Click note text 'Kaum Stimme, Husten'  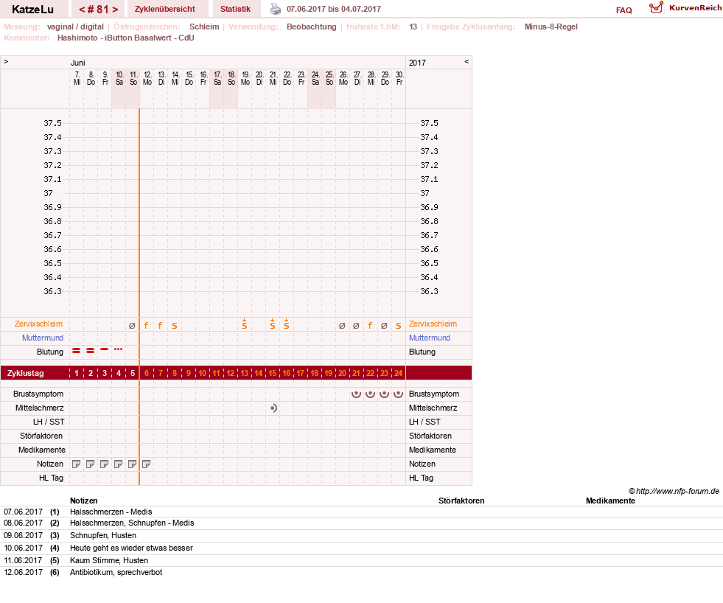(x=109, y=560)
